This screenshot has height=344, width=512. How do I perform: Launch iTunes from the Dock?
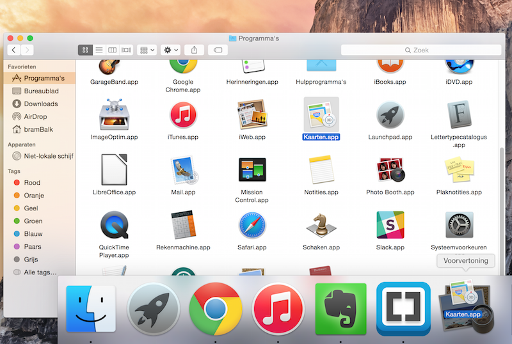(x=278, y=309)
